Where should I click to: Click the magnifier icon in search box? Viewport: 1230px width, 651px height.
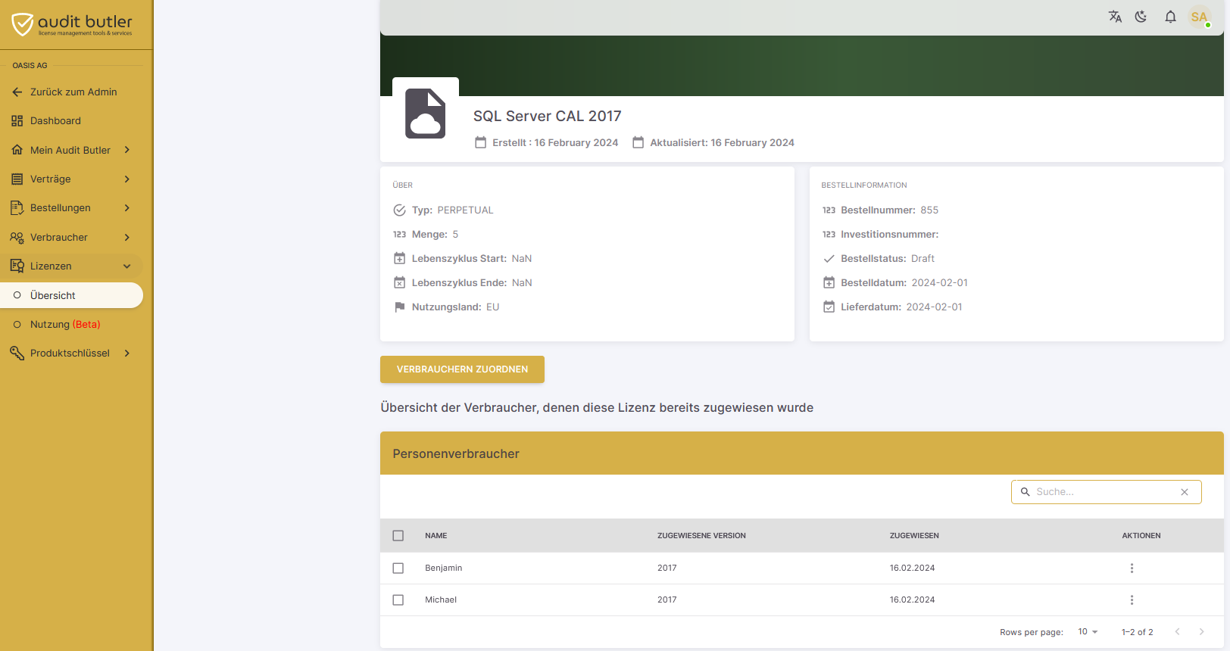click(1026, 492)
